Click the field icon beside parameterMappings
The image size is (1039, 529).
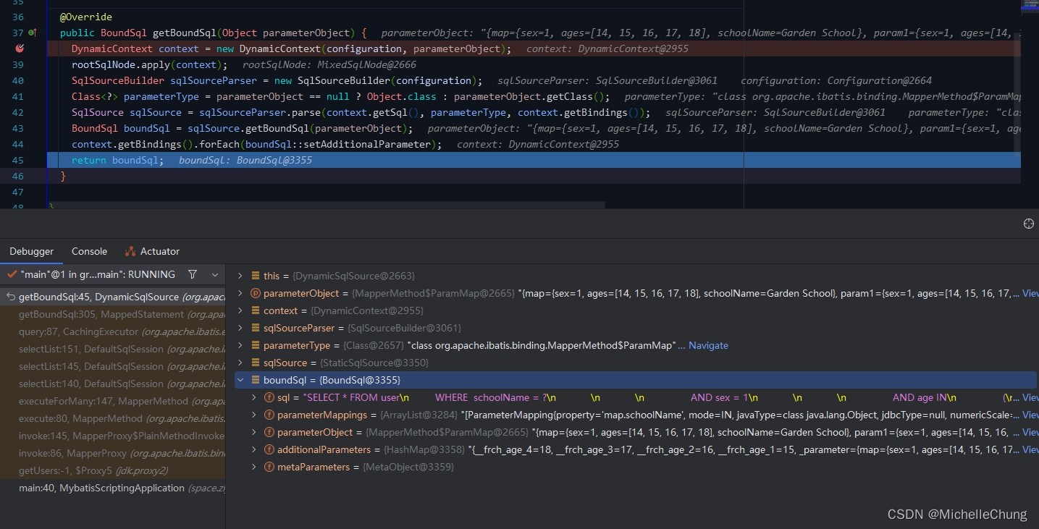point(269,415)
